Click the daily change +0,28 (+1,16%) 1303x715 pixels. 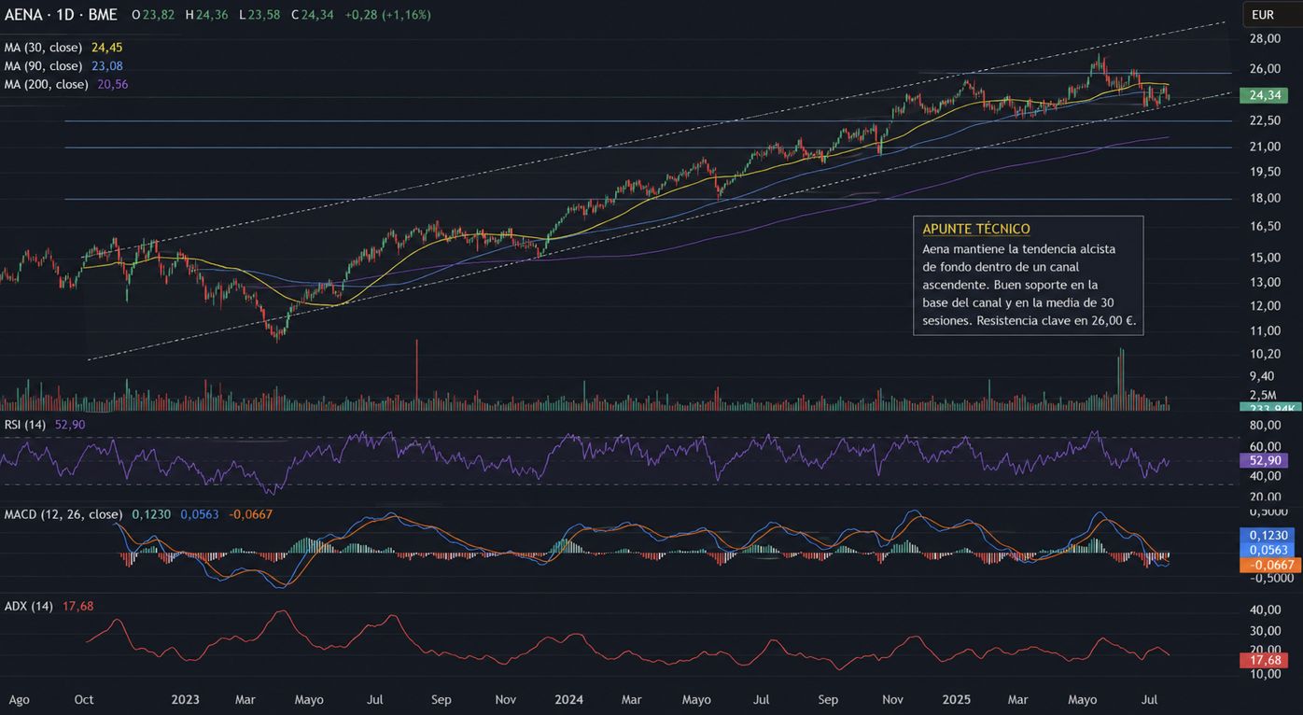click(x=388, y=15)
